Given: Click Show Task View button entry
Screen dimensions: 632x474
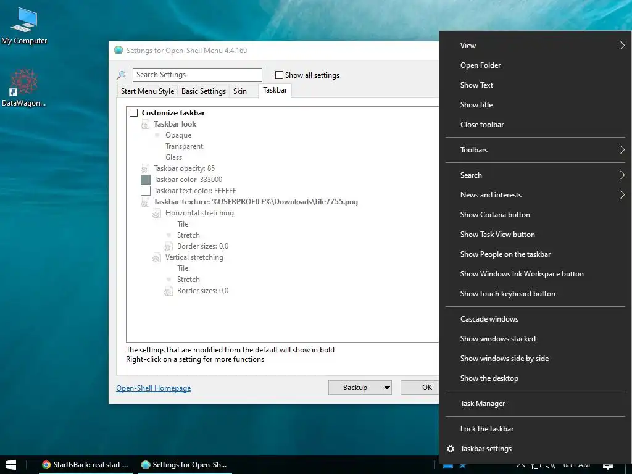Looking at the screenshot, I should pyautogui.click(x=536, y=234).
